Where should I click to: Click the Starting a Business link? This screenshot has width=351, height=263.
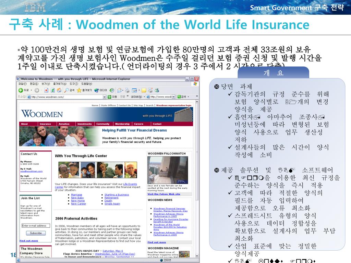pyautogui.click(x=117, y=195)
